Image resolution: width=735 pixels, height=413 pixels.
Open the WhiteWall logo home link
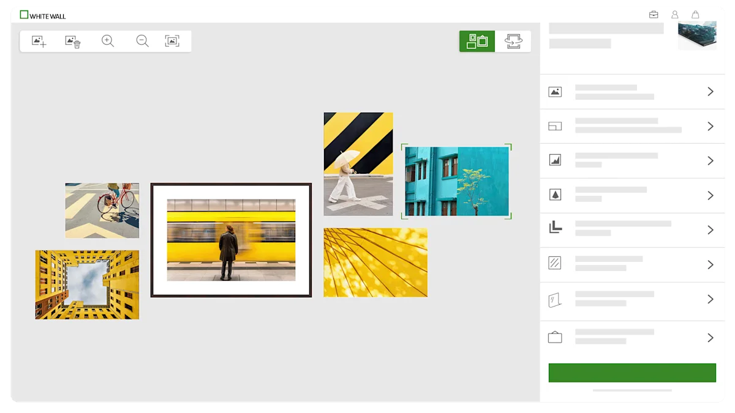tap(43, 15)
